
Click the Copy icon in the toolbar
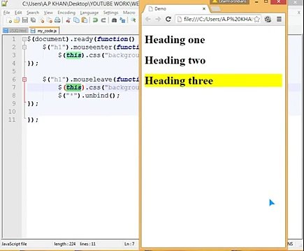tap(76, 20)
